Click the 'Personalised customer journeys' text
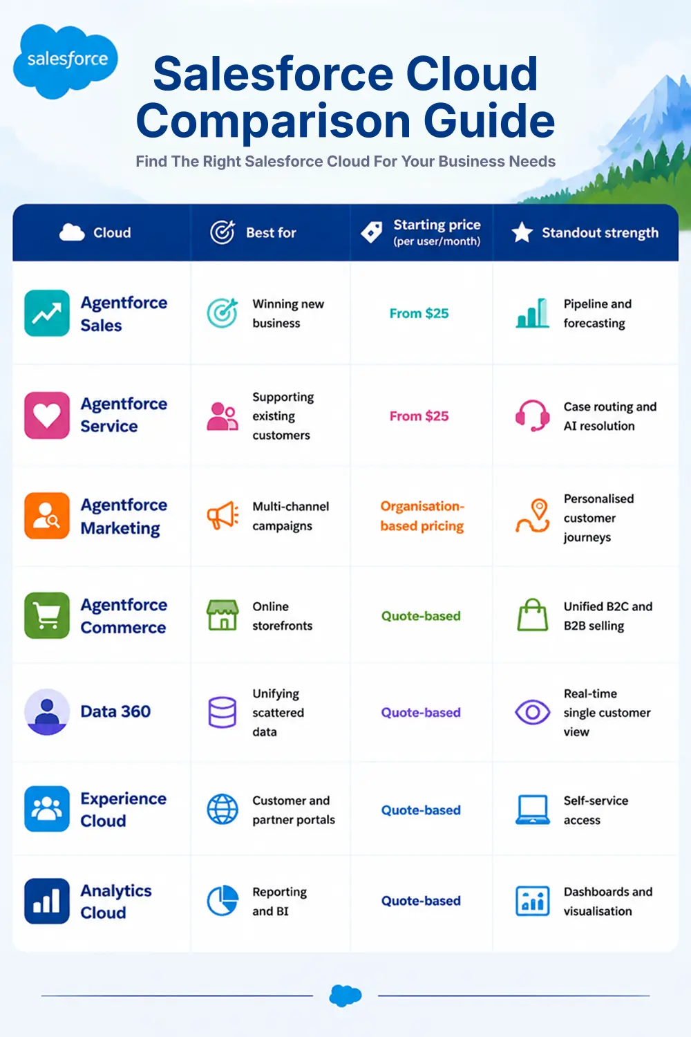Image resolution: width=691 pixels, height=1037 pixels. [598, 518]
